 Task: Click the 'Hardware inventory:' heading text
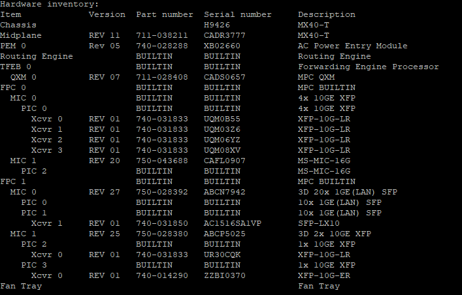click(x=49, y=5)
